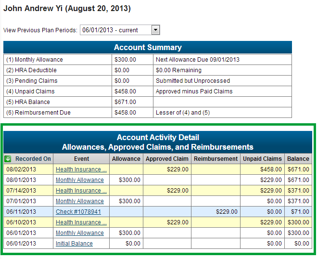
Task: Open the Check #1078941 link
Action: coord(78,212)
